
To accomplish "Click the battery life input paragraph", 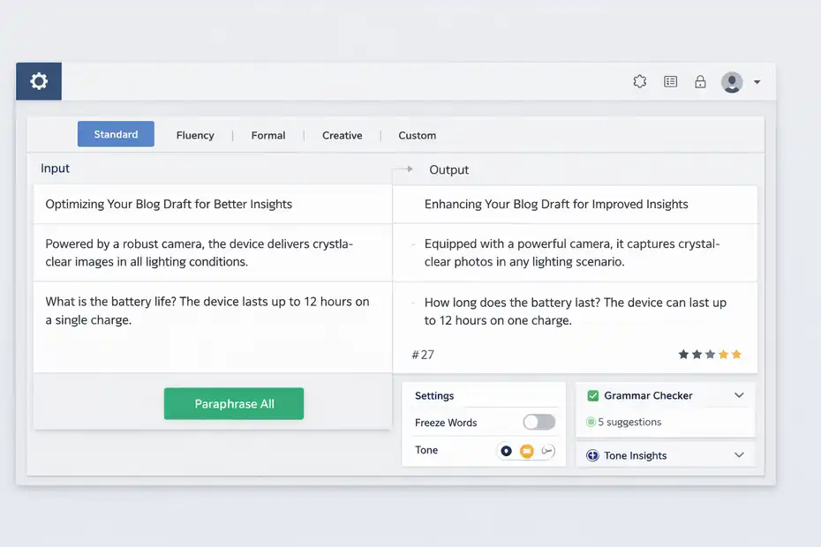I will click(207, 311).
